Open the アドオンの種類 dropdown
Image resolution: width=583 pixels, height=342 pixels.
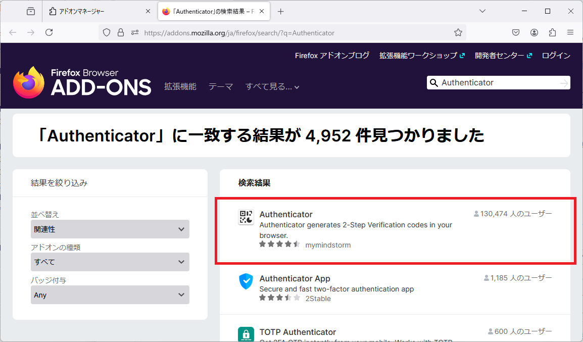click(110, 262)
